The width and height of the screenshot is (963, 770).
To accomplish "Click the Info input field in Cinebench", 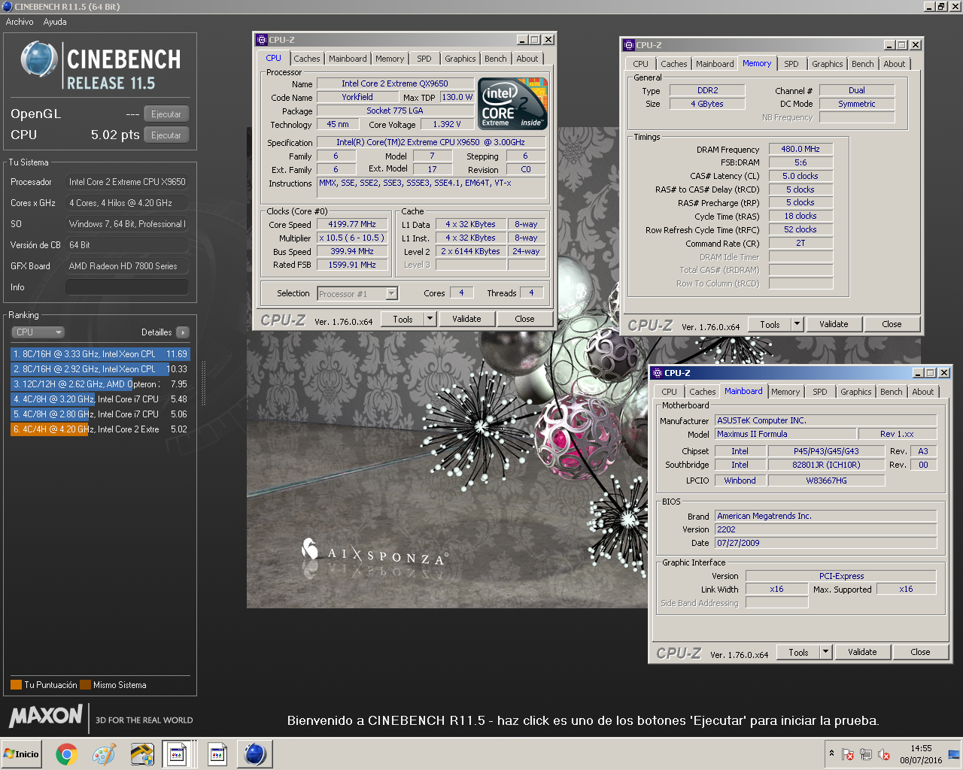I will pyautogui.click(x=127, y=287).
